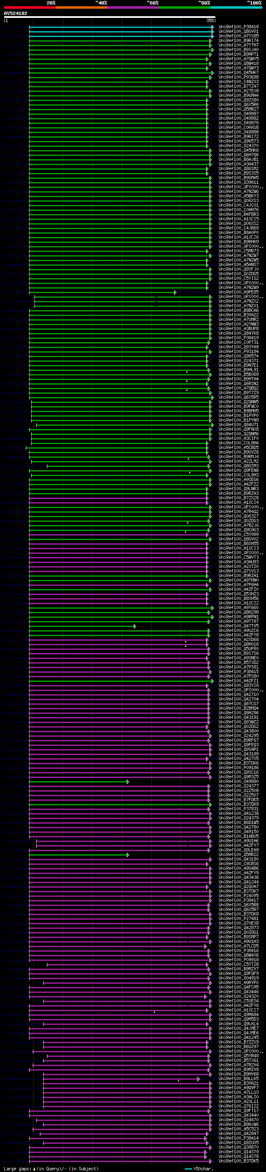
Task: Select hit label UniRef100_C0KKU8
Action: tap(238, 128)
